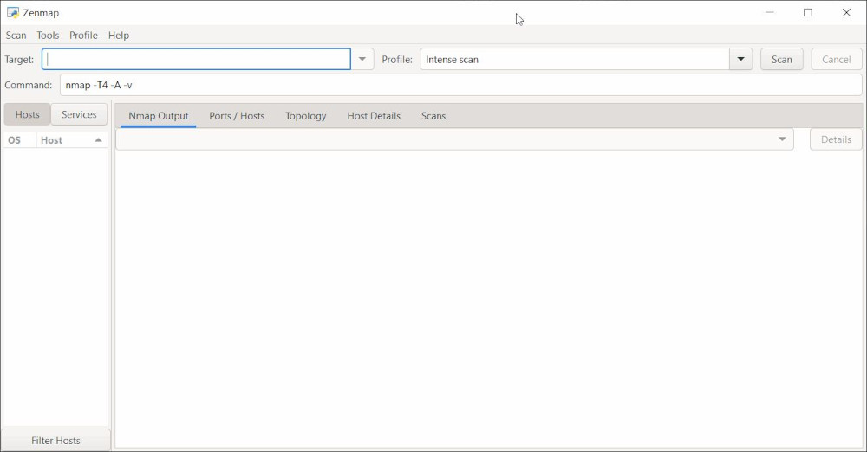Switch to the Hosts list button
The image size is (867, 452).
pos(27,114)
